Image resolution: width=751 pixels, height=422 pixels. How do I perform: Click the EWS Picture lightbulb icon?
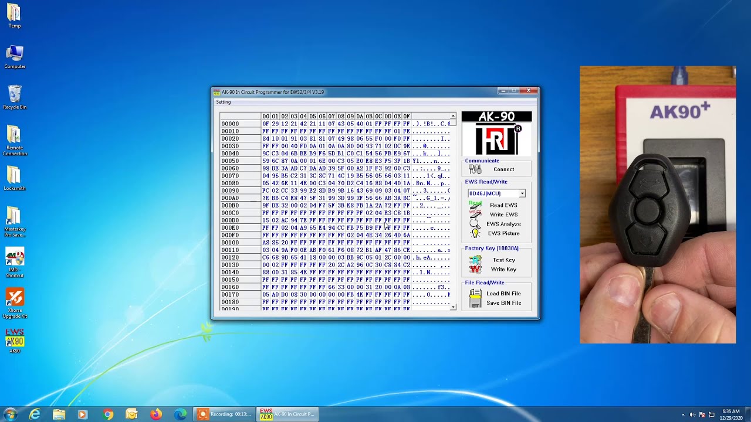pyautogui.click(x=475, y=233)
